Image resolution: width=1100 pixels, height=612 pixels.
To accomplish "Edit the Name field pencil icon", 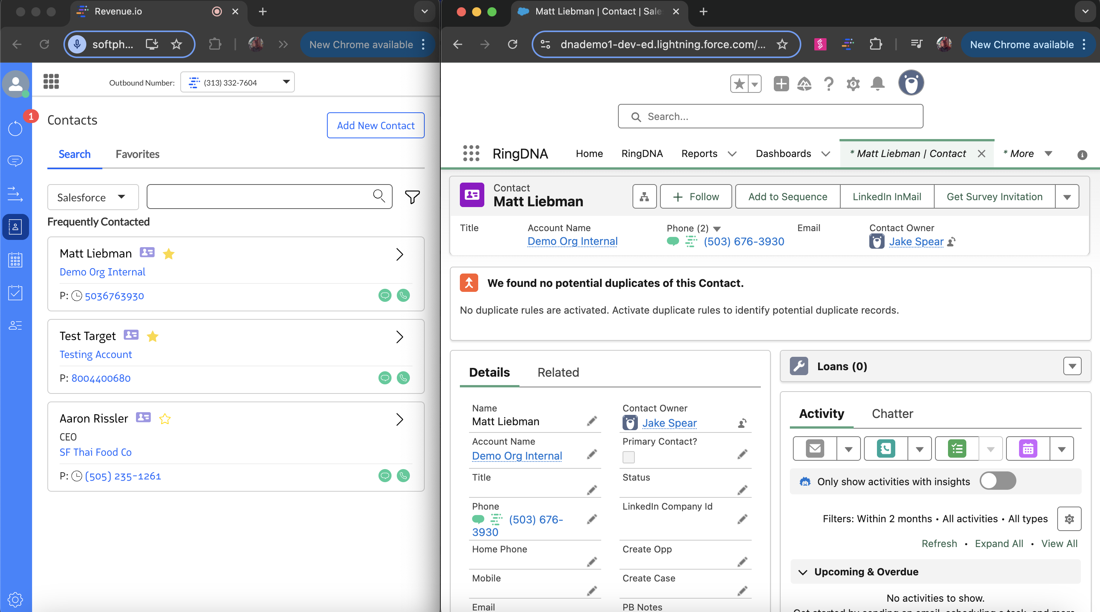I will click(591, 421).
